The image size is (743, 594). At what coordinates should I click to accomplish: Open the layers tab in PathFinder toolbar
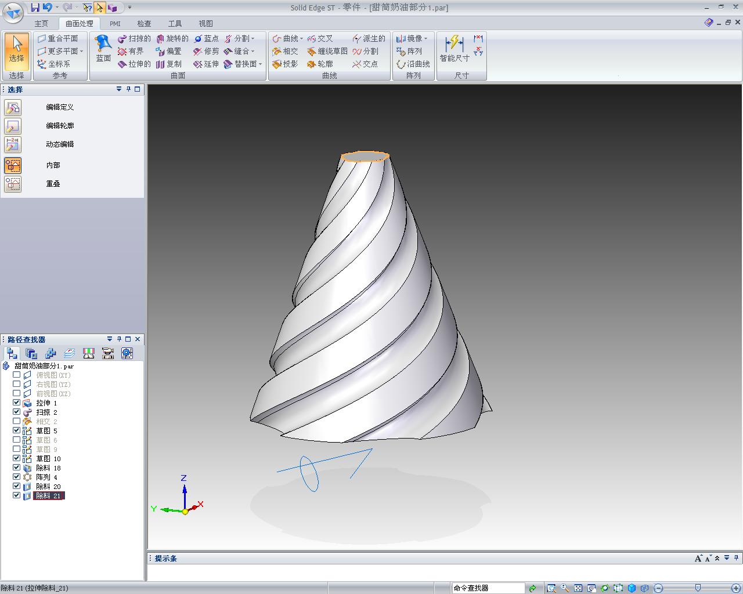(x=69, y=353)
